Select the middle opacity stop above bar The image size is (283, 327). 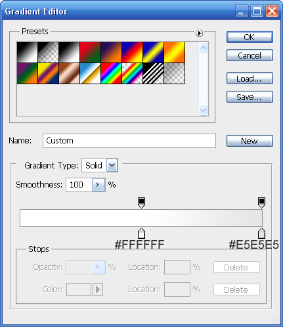(141, 203)
